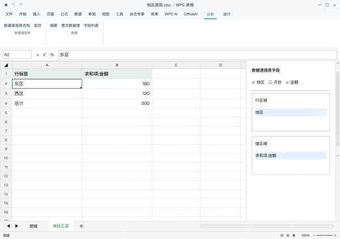This screenshot has width=340, height=239.
Task: Add a new sheet with plus icon
Action: click(x=81, y=226)
